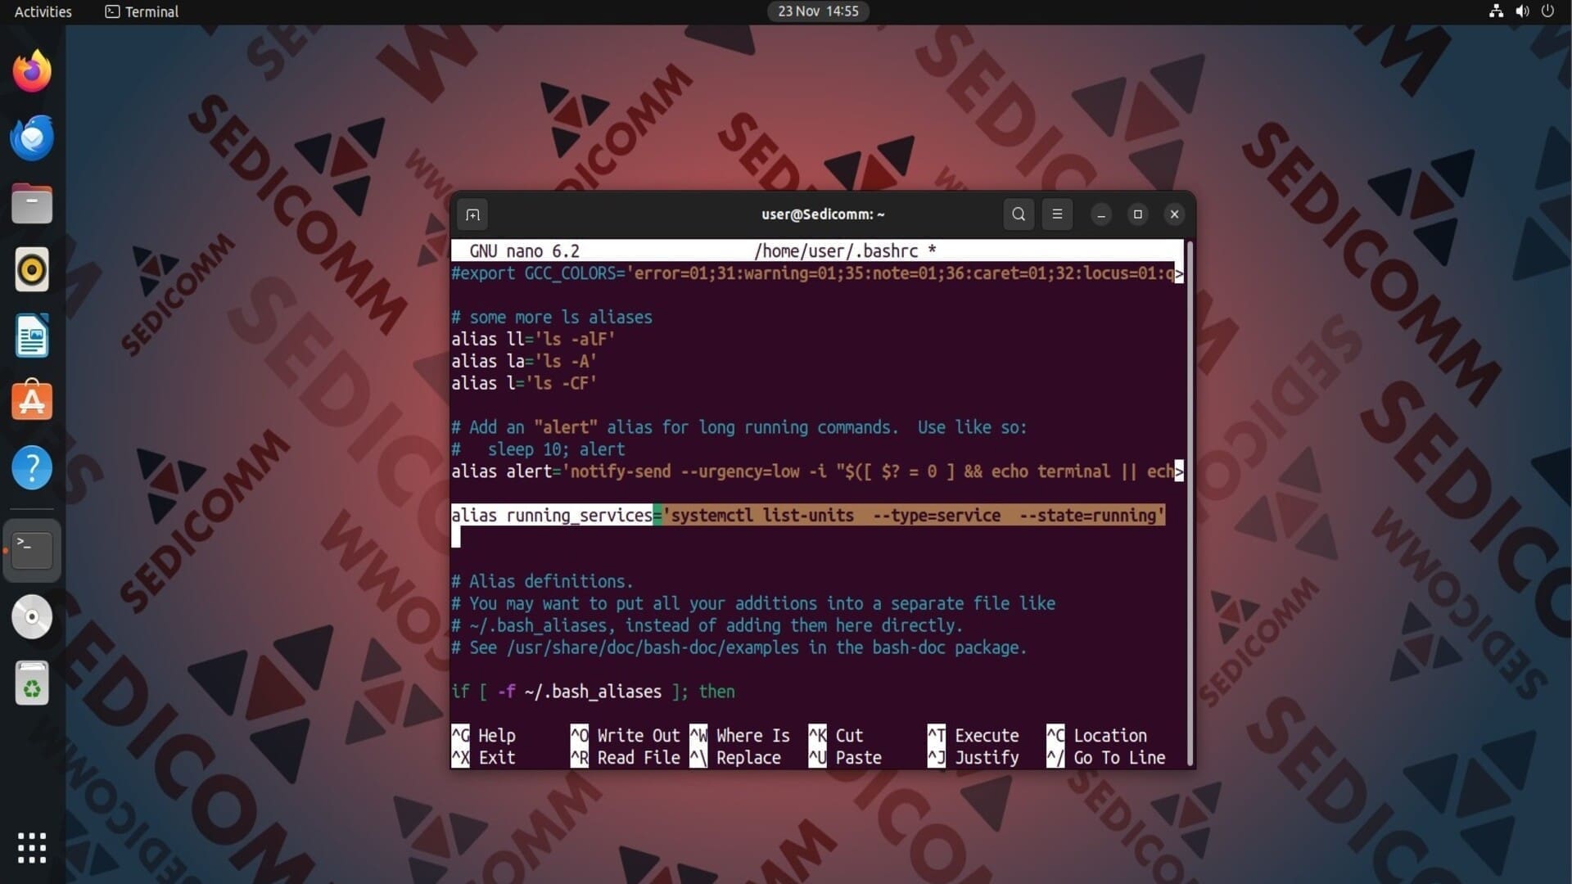
Task: Click nano's ^O Write Out label
Action: point(626,736)
